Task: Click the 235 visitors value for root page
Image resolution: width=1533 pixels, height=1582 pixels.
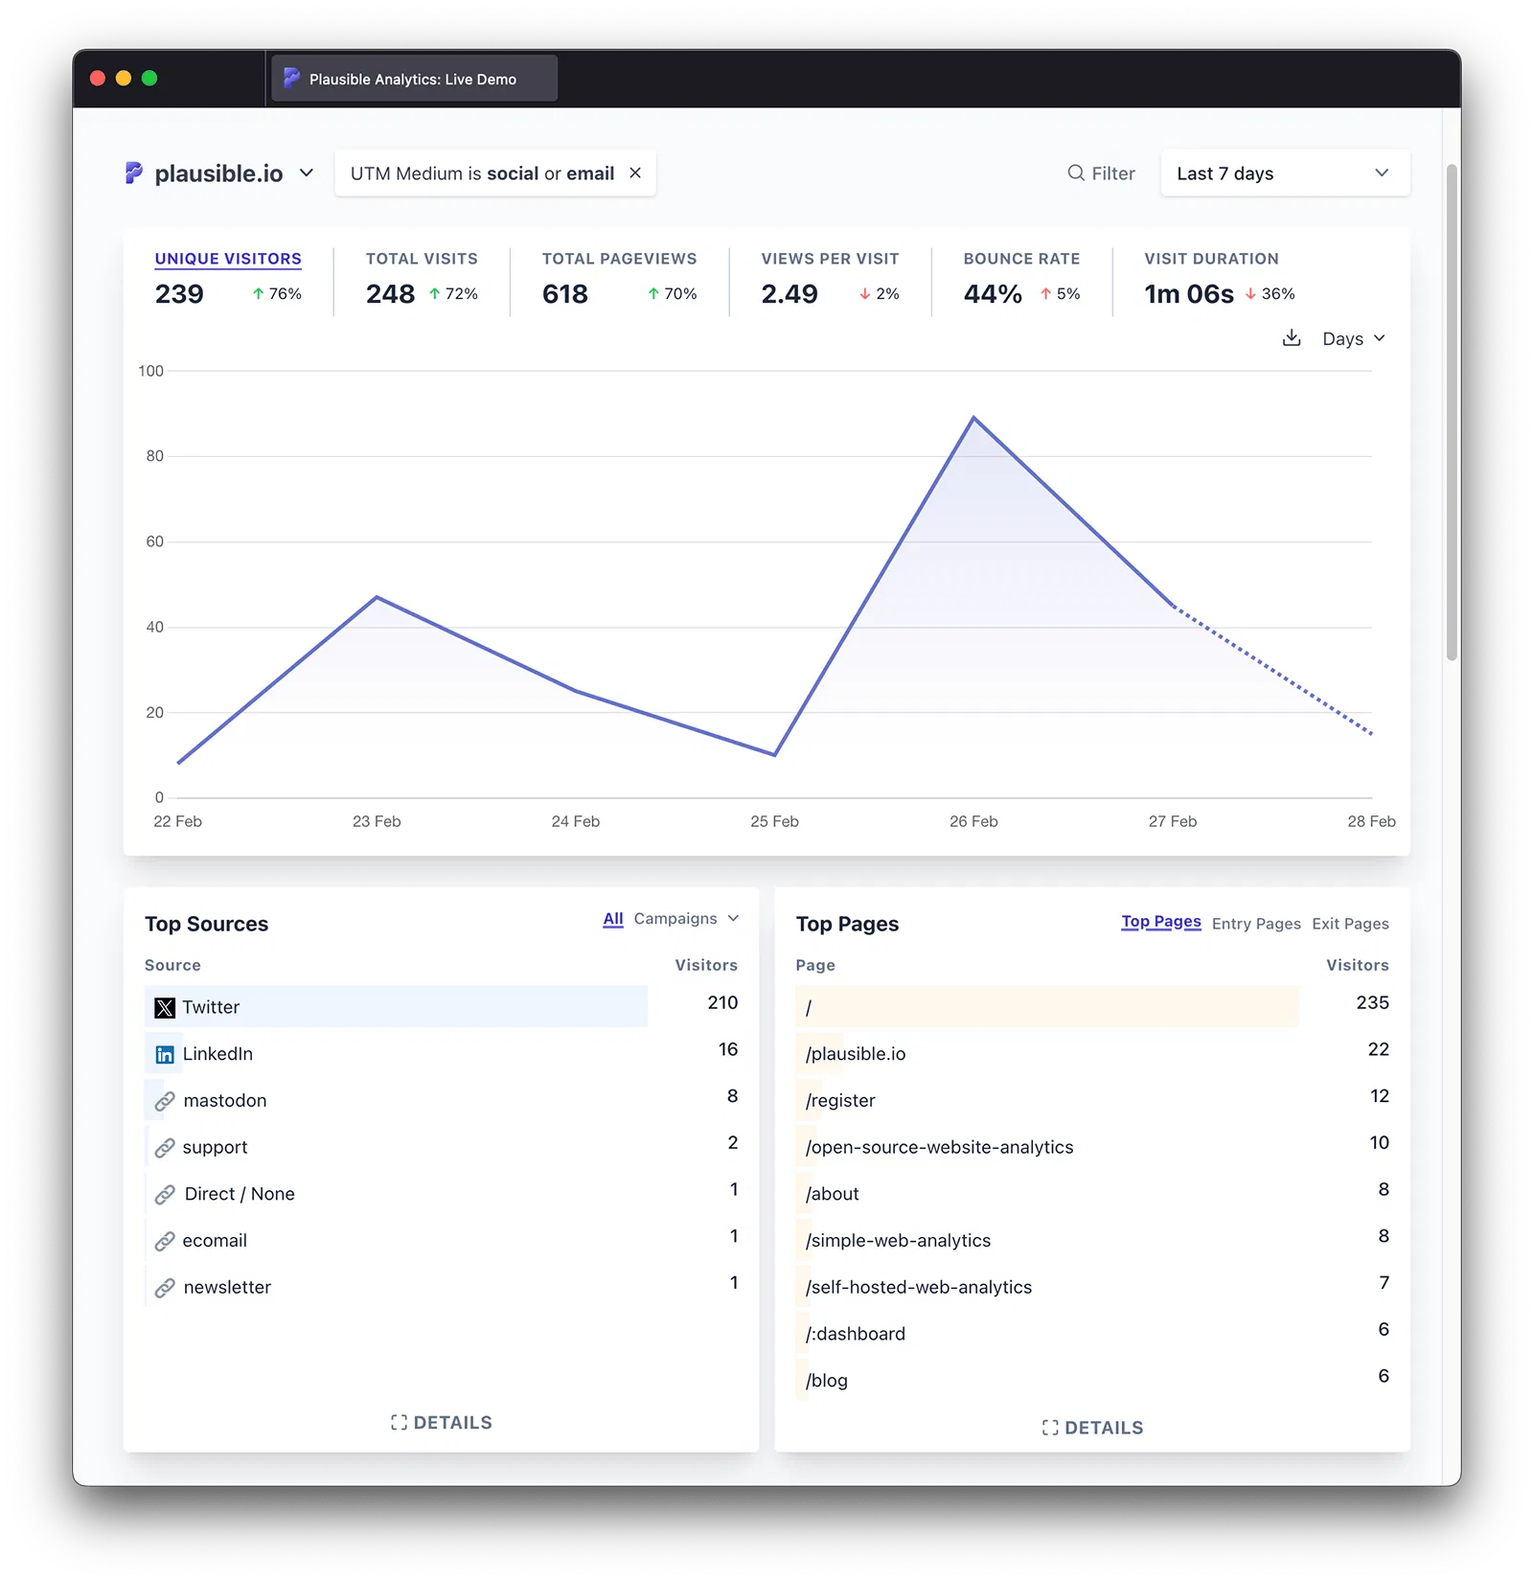Action: pyautogui.click(x=1372, y=1003)
